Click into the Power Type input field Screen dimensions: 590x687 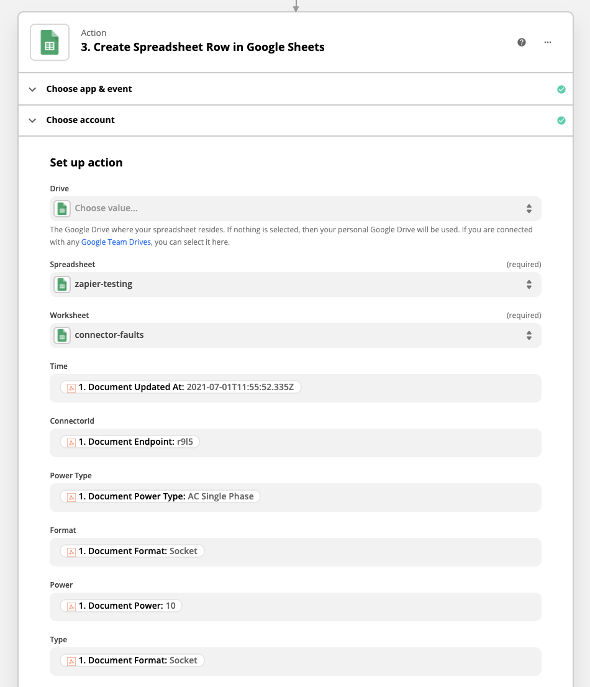click(397, 497)
